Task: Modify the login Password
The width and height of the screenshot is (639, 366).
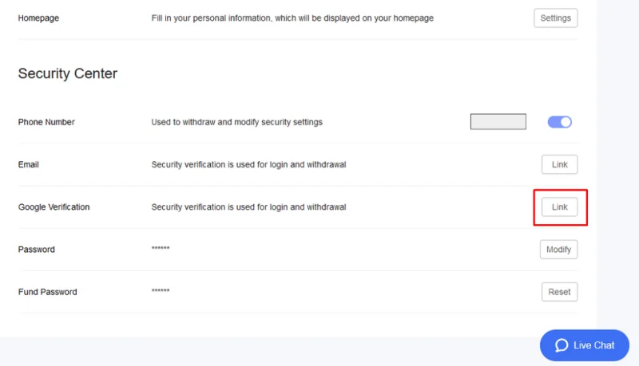Action: [558, 250]
